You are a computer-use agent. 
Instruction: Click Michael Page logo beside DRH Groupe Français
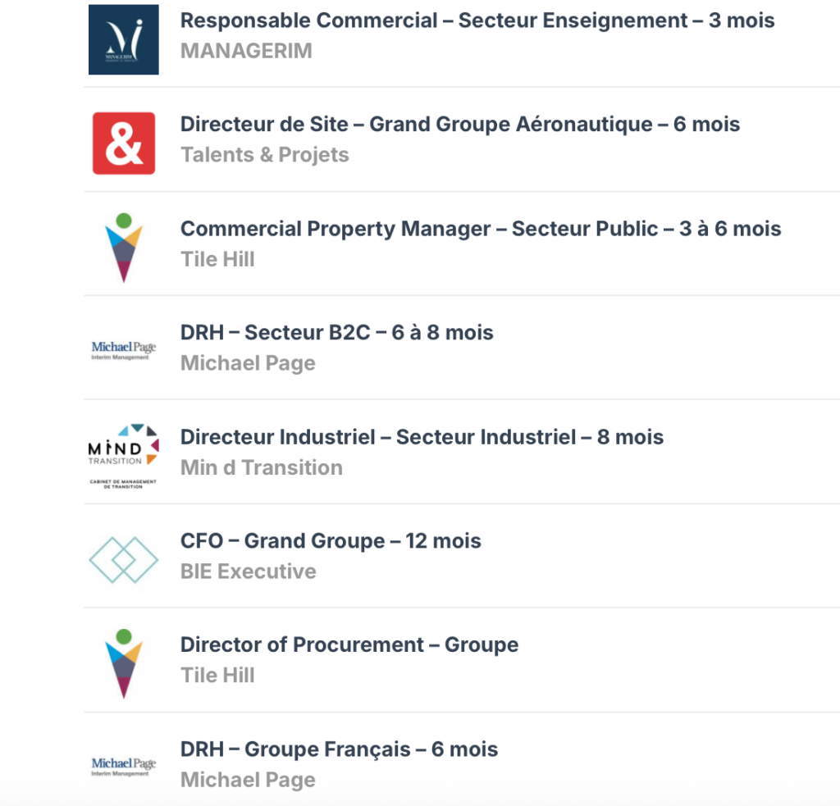(124, 767)
